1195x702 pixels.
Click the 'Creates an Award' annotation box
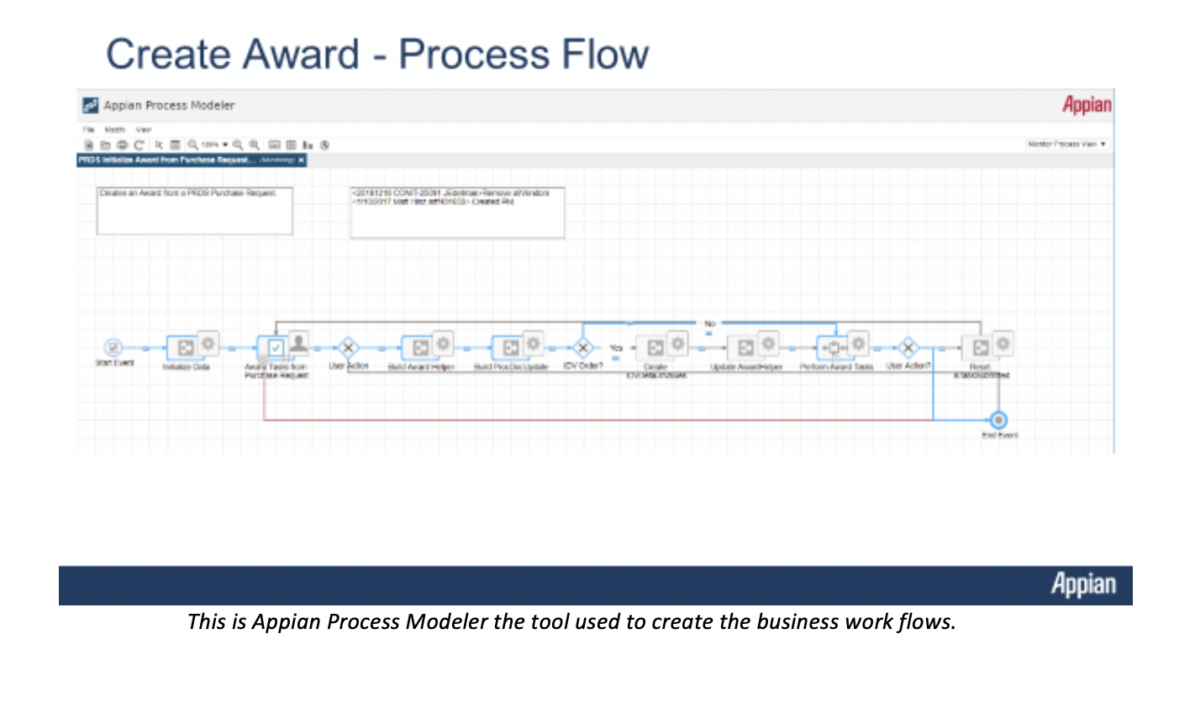coord(195,211)
